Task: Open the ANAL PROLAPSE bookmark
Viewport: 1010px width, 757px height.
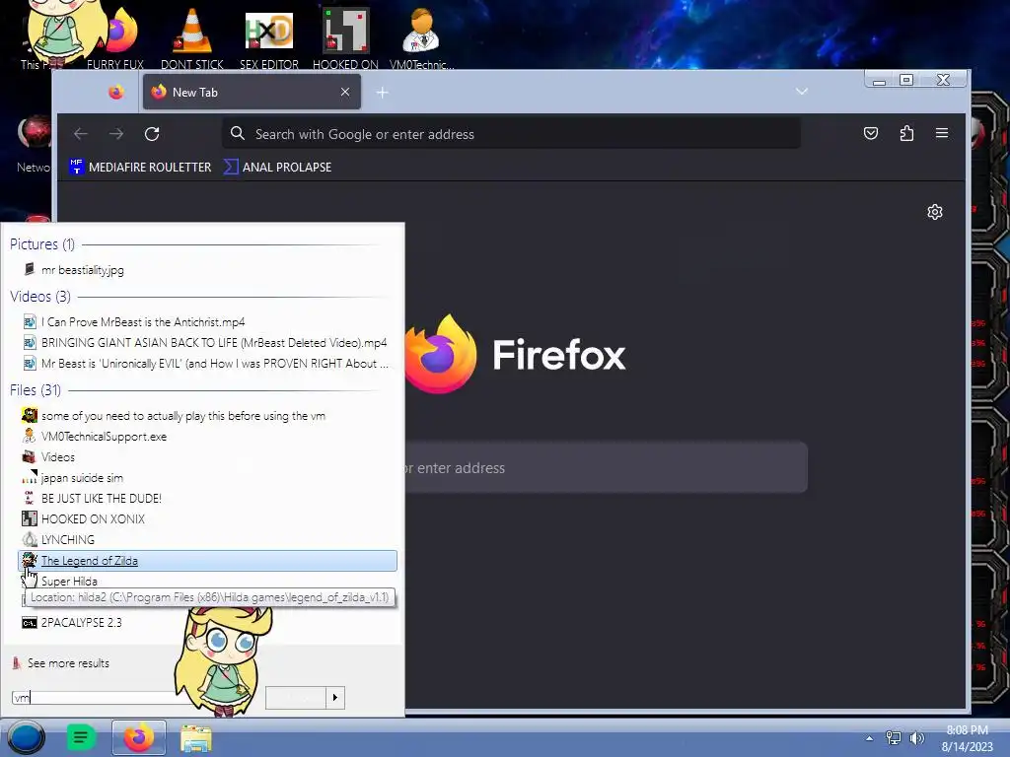Action: click(277, 168)
